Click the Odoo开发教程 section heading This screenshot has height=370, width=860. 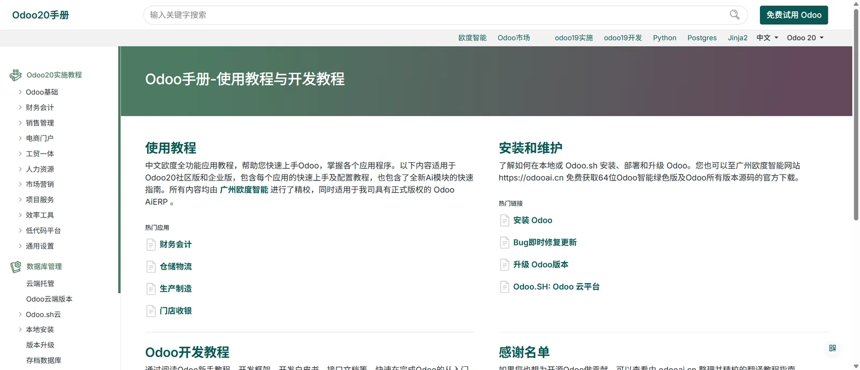(x=187, y=352)
